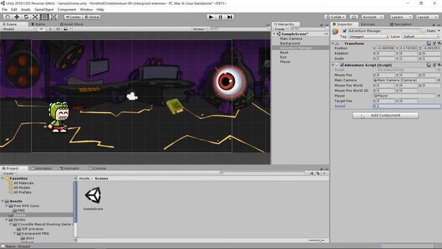Select Player in Hierarchy
The height and width of the screenshot is (249, 442).
point(285,62)
